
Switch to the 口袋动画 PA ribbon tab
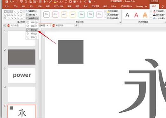click(x=126, y=7)
